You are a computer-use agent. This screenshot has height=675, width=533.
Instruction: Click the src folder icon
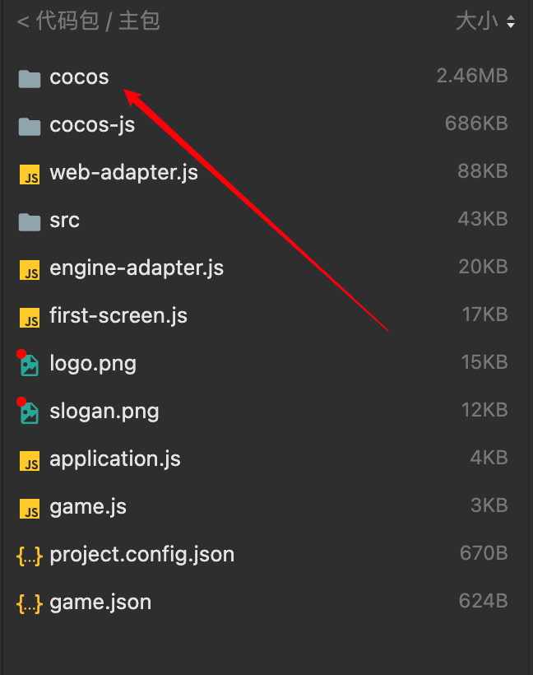pyautogui.click(x=30, y=221)
